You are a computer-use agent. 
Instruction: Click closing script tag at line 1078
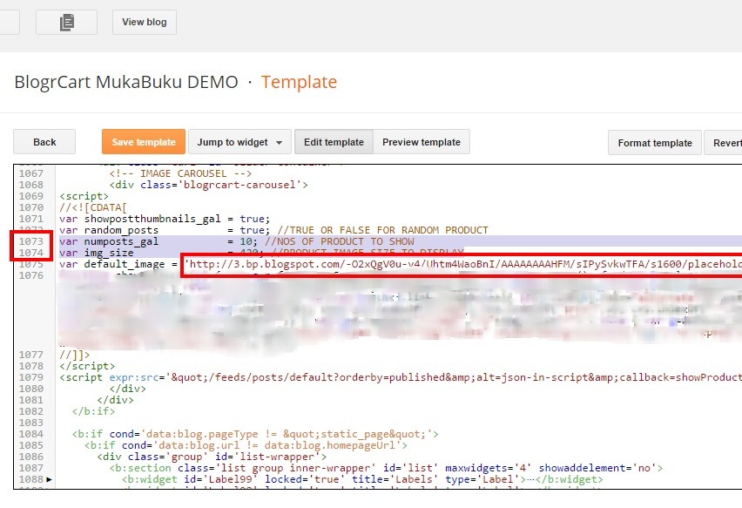pos(87,367)
